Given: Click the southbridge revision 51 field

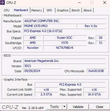Looking at the screenshot, I should (x=101, y=43).
